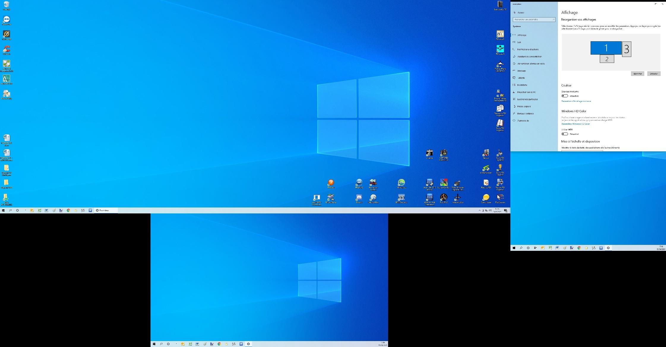This screenshot has height=347, width=666.
Task: Toggle the Éclairage nocturne switch
Action: click(x=565, y=96)
